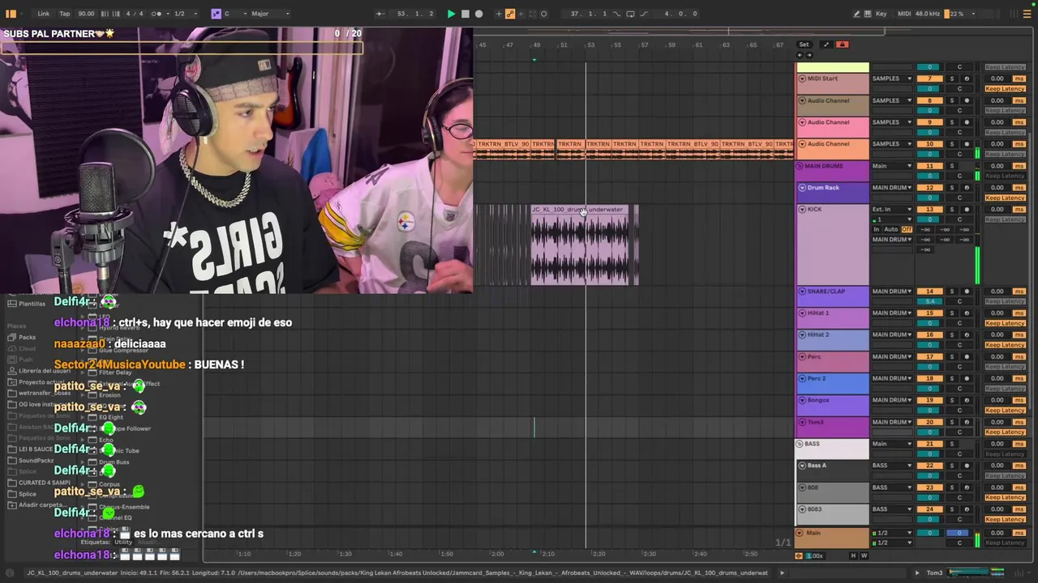Click the SNARE/CLAP volume value 5.4
This screenshot has width=1038, height=583.
pos(929,301)
